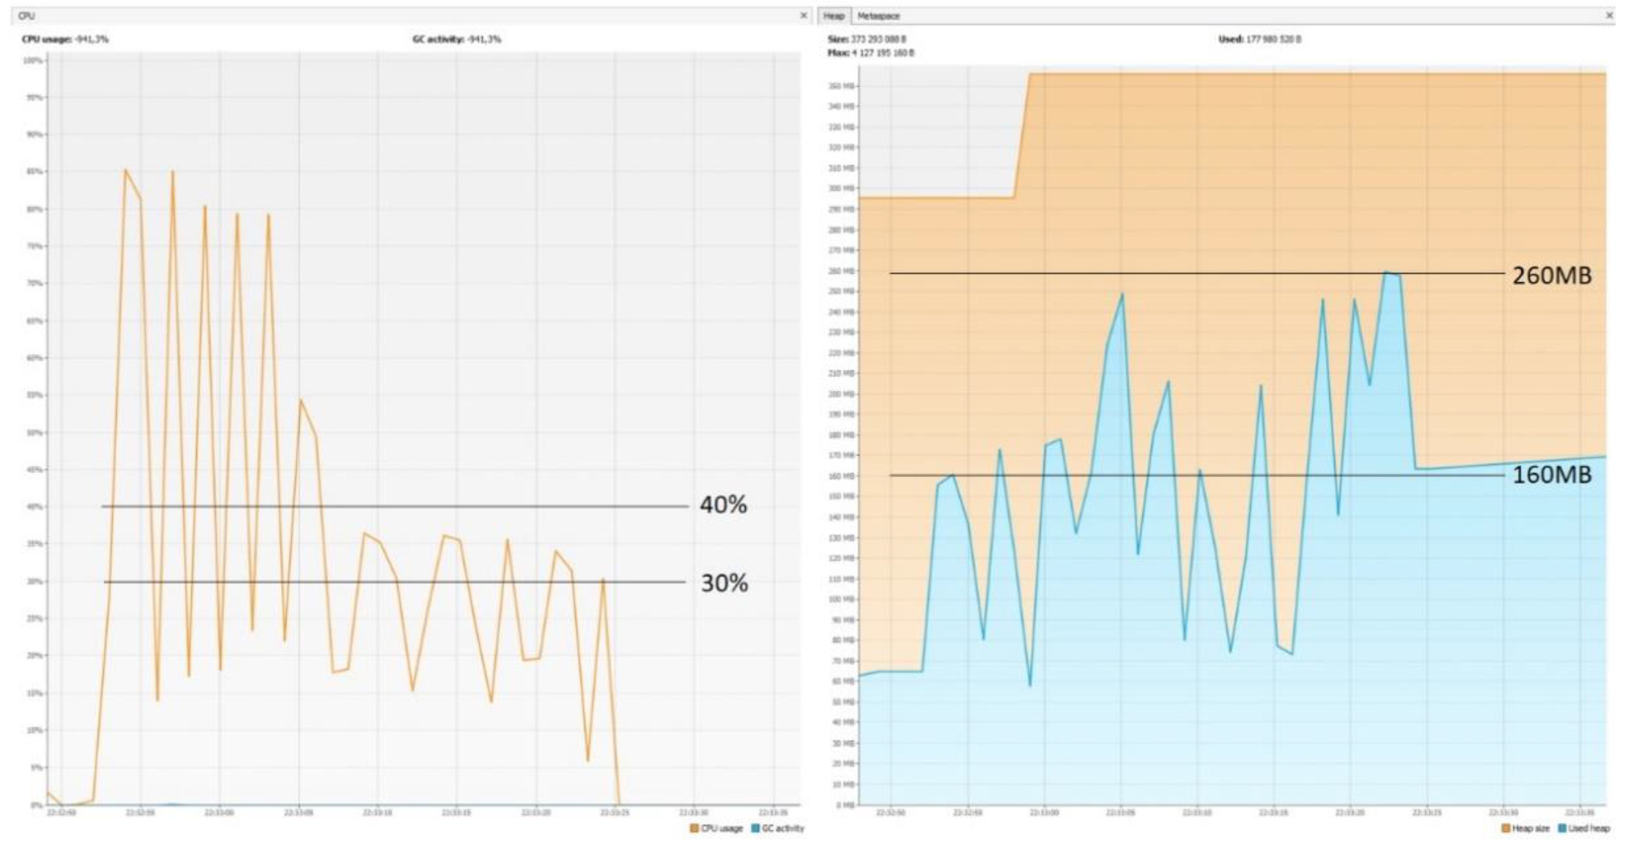The height and width of the screenshot is (845, 1627).
Task: Click the Used heap legend swatch
Action: [1563, 828]
